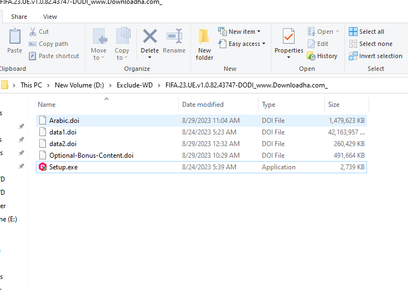408x290 pixels.
Task: Expand chevron after This PC in path
Action: tap(48, 85)
